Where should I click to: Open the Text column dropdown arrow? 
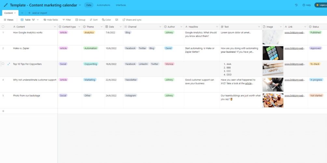[x=259, y=27]
